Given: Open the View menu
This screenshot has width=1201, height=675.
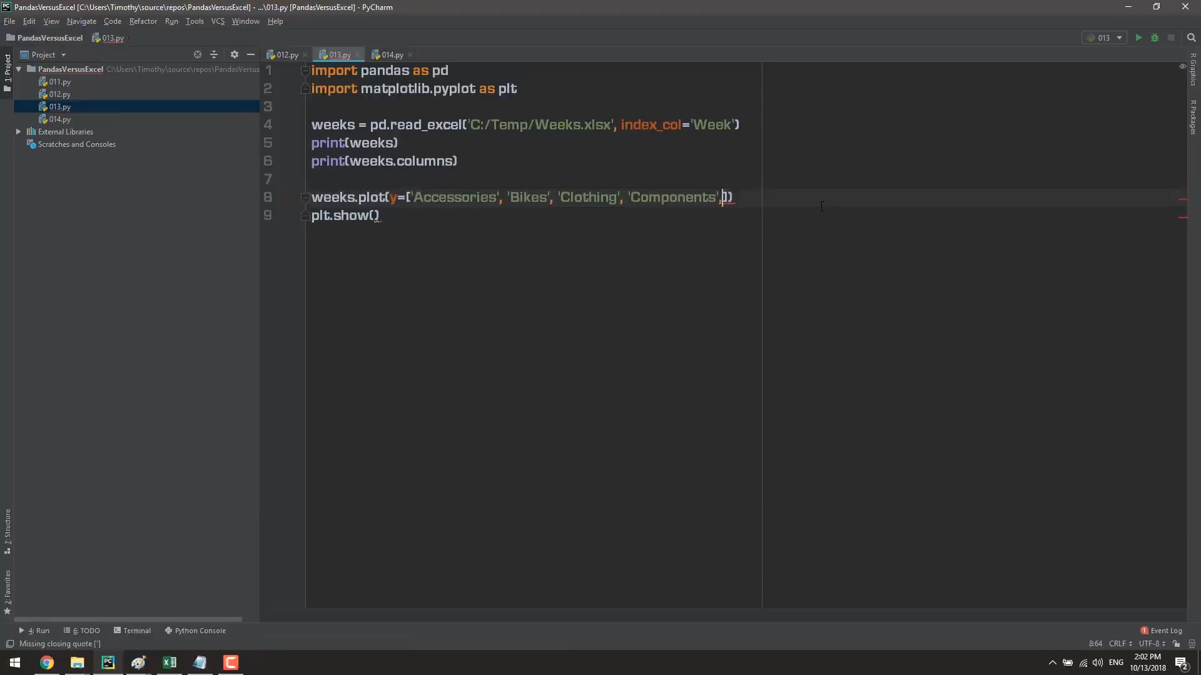Looking at the screenshot, I should (x=51, y=21).
